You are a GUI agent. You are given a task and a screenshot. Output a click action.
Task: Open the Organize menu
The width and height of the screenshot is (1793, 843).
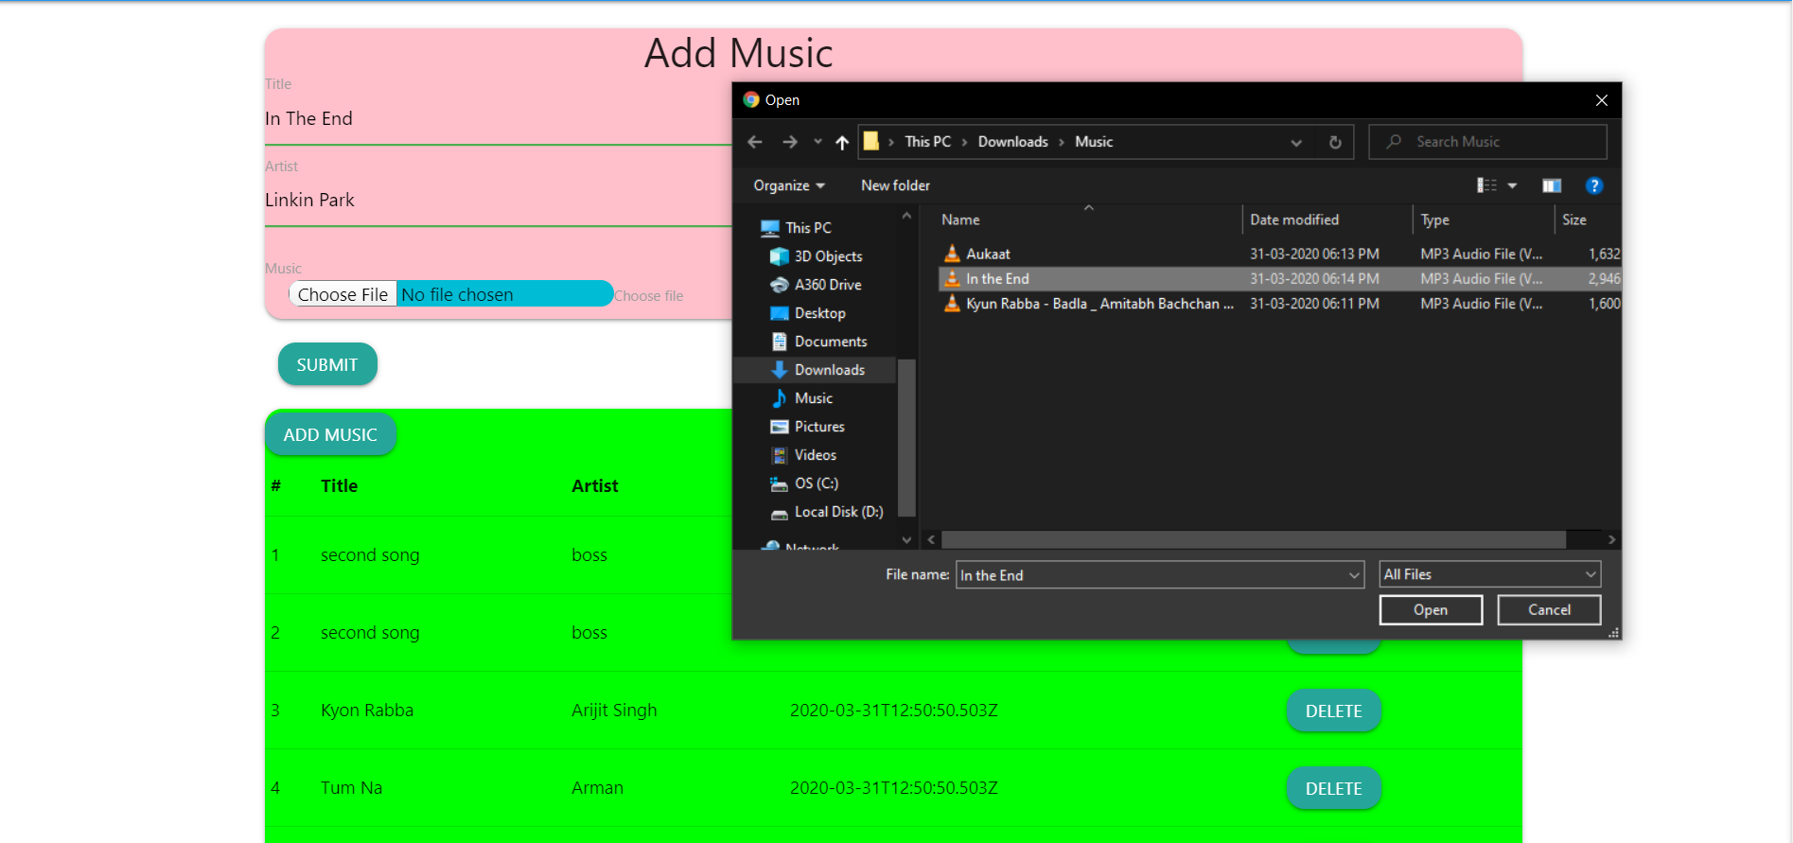tap(789, 185)
